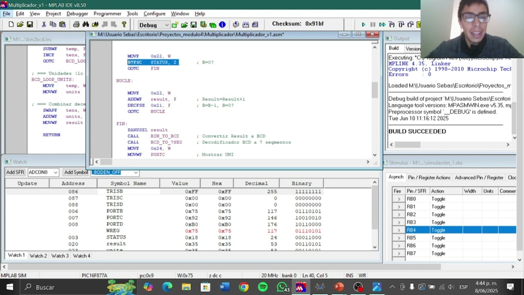Open Find with the binoculars icon
Screen dimensions: 524x295
pos(86,25)
